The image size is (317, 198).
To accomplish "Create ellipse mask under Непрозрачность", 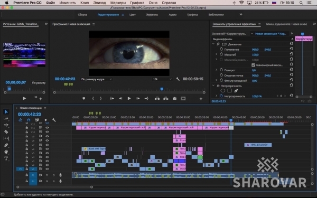I will coord(222,91).
